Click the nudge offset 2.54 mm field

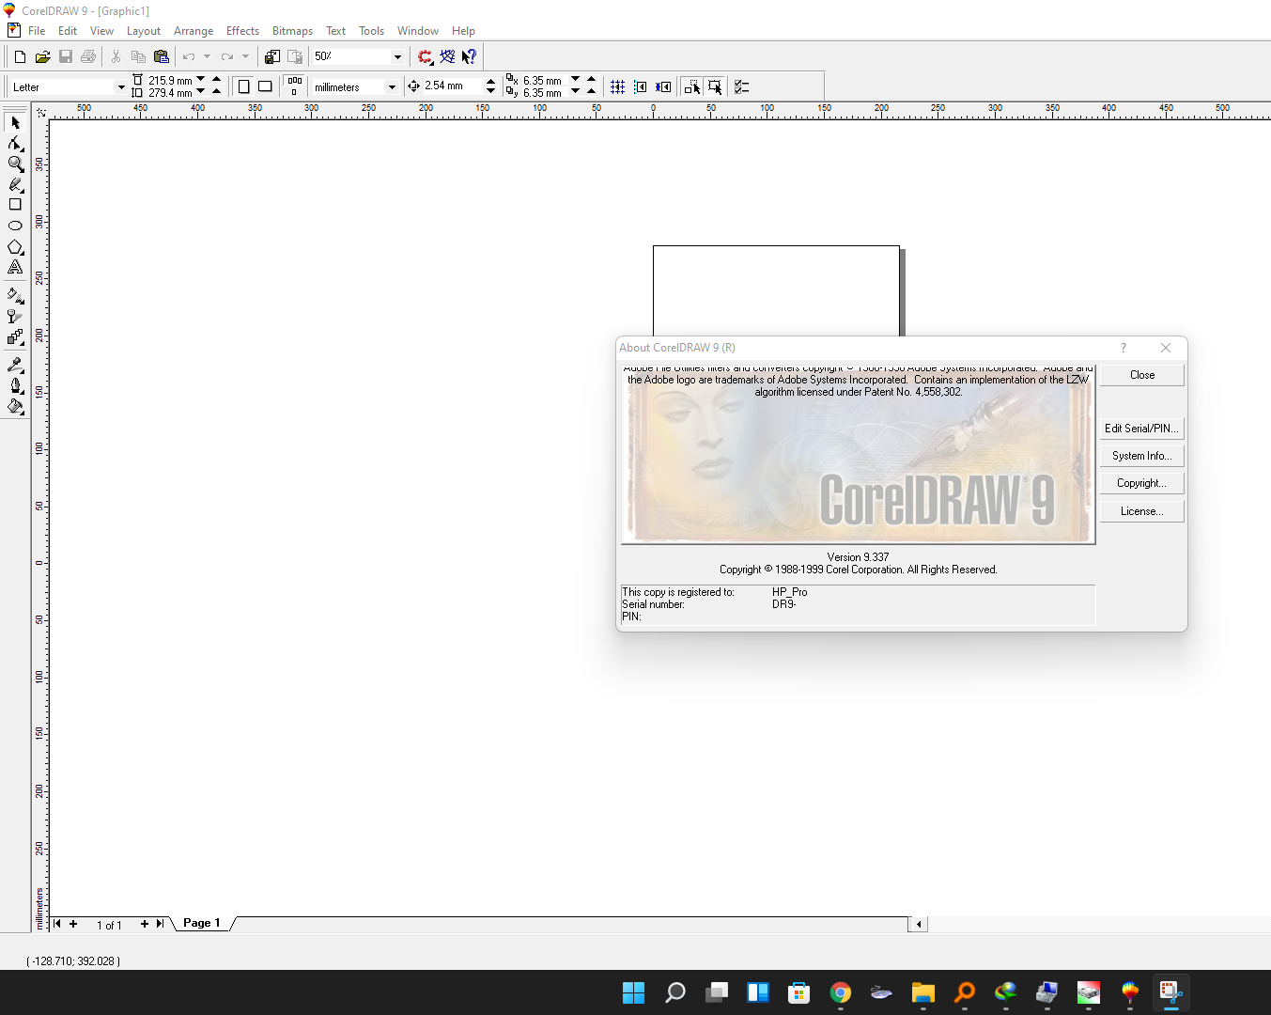(x=453, y=86)
